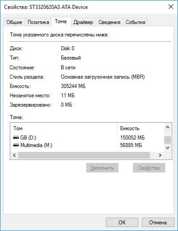Select the Тома tab
This screenshot has height=231, width=178.
click(x=61, y=22)
